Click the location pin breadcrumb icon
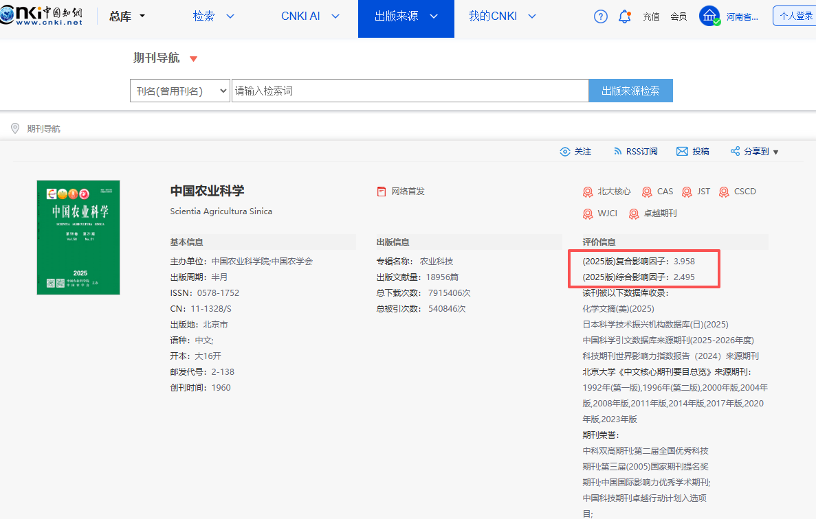Screen dimensions: 816x519 click(x=15, y=128)
